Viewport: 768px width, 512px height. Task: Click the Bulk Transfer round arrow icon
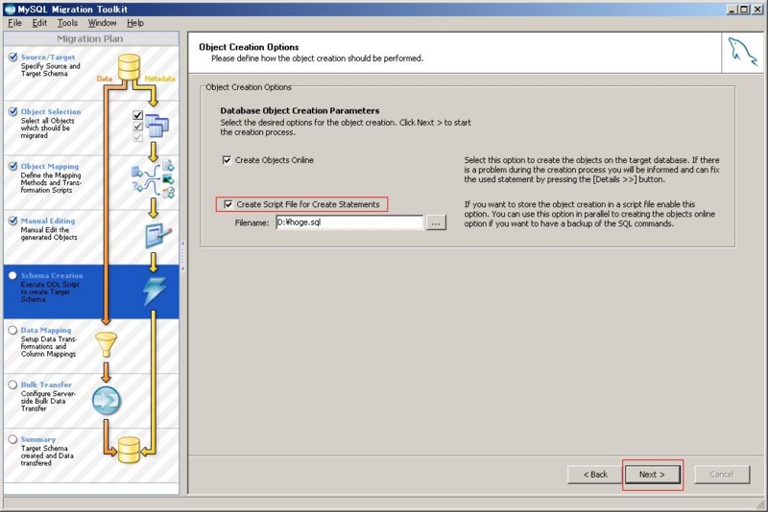[107, 401]
